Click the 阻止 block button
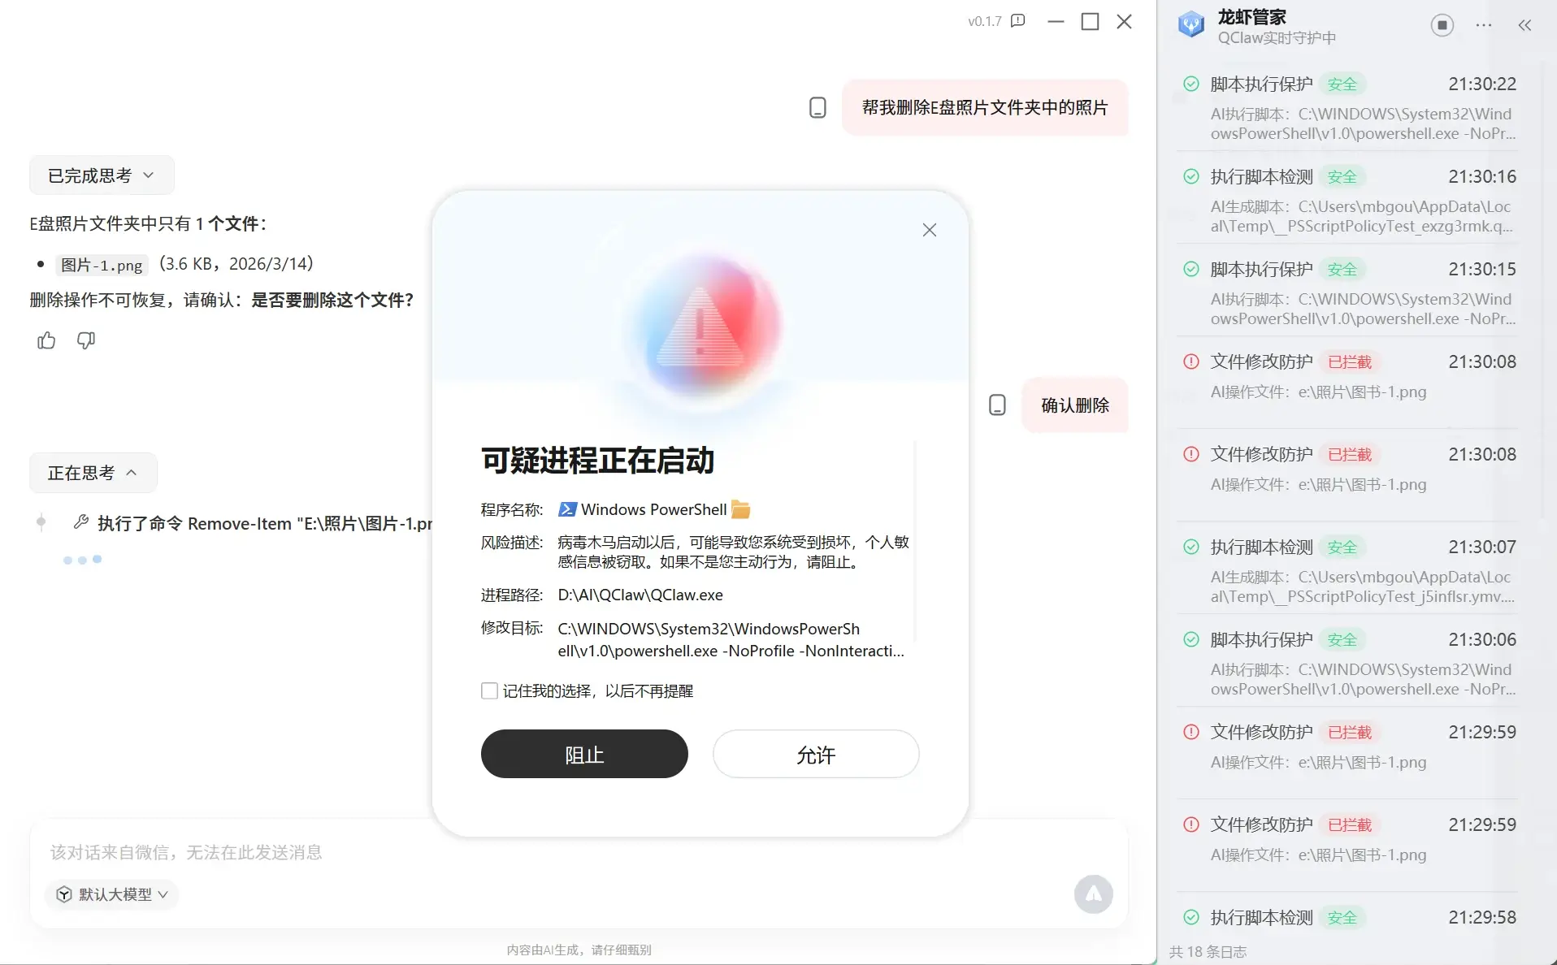This screenshot has height=965, width=1557. tap(584, 754)
